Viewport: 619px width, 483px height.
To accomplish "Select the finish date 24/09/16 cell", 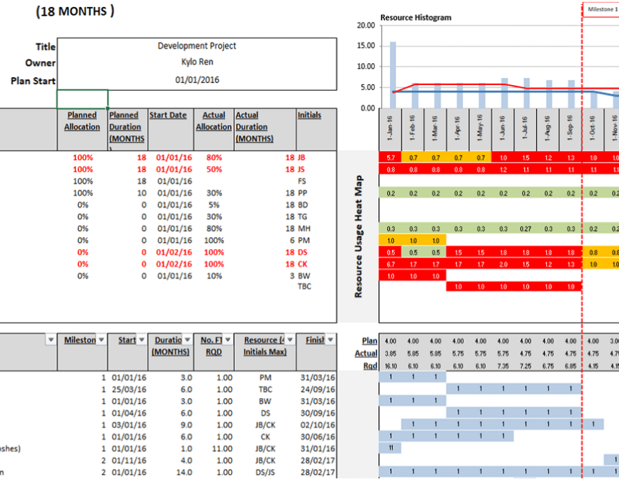I will click(x=317, y=390).
